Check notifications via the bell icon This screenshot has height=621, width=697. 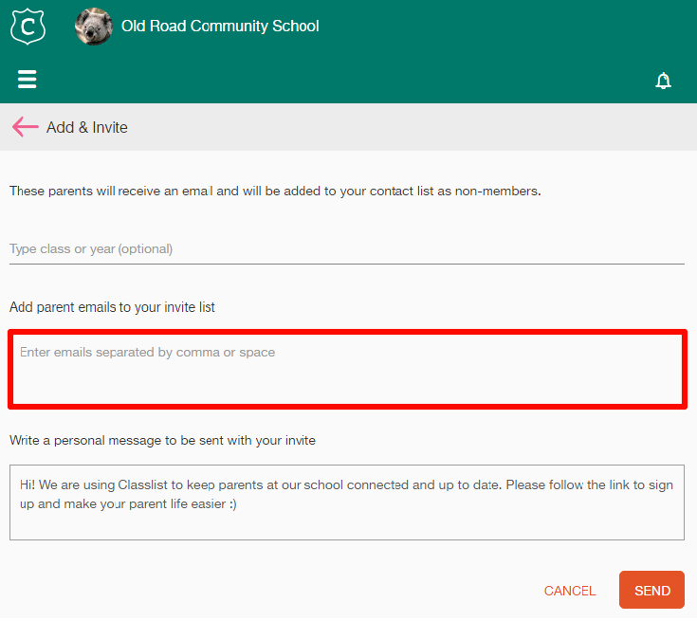[663, 81]
